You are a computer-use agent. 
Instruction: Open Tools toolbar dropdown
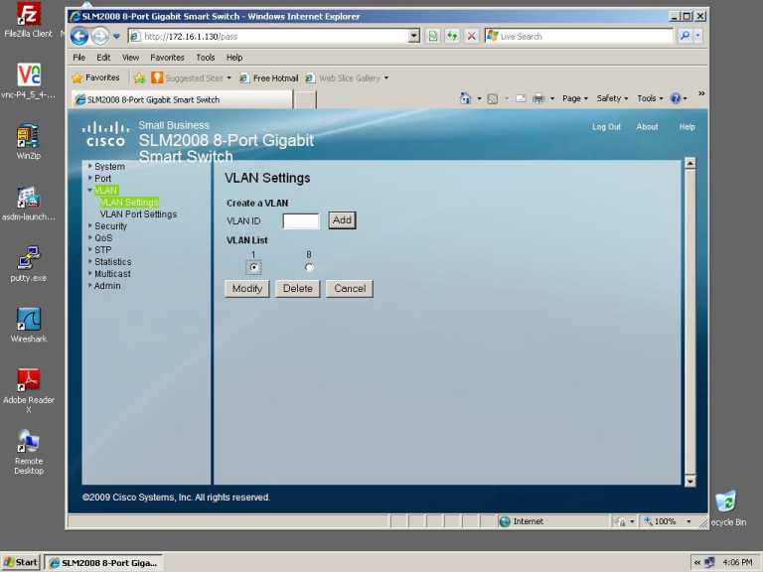pos(650,98)
